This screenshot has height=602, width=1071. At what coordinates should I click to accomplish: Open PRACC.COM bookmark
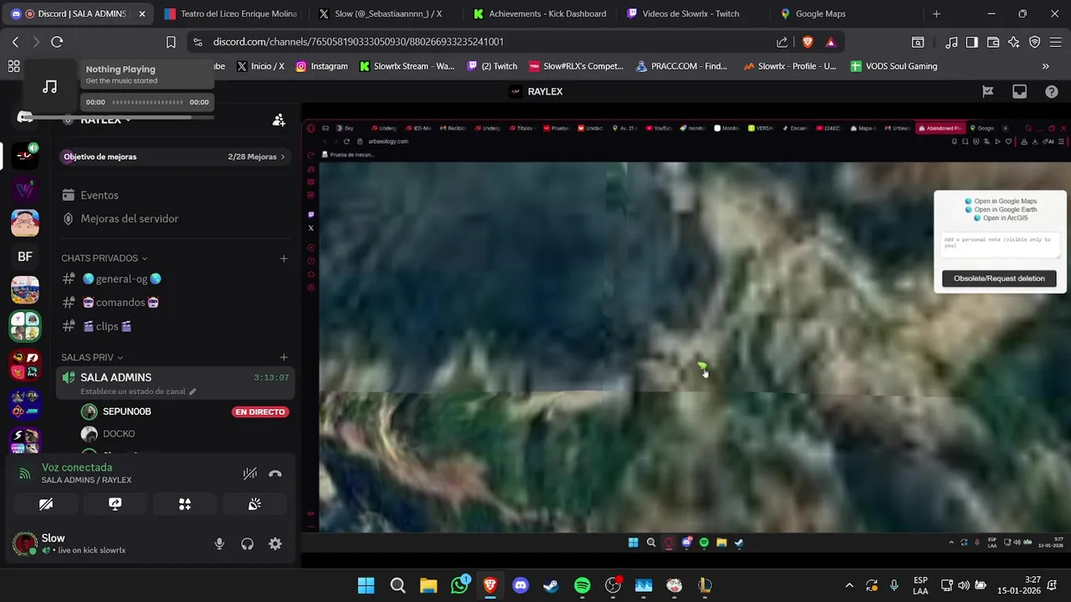pos(681,66)
